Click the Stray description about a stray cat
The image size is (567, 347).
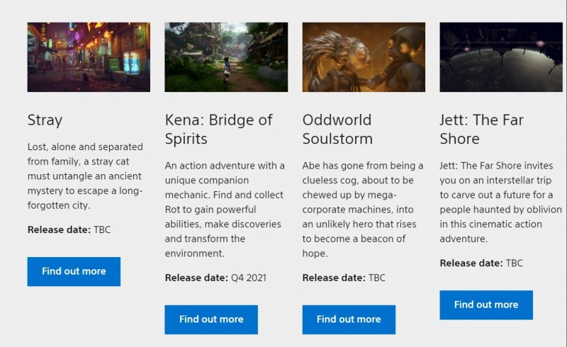86,176
